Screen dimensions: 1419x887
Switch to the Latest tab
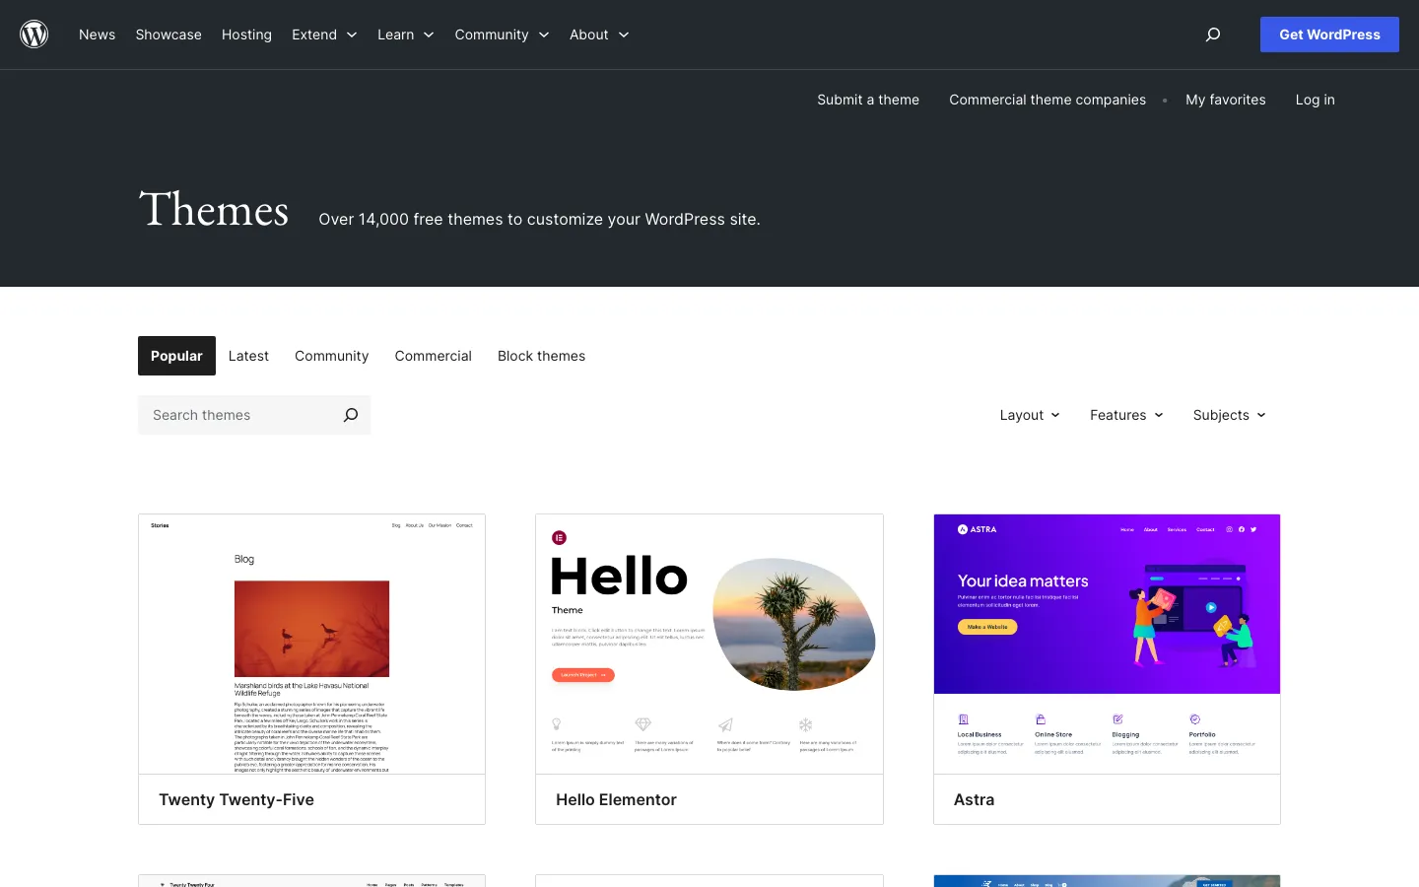[x=248, y=356]
